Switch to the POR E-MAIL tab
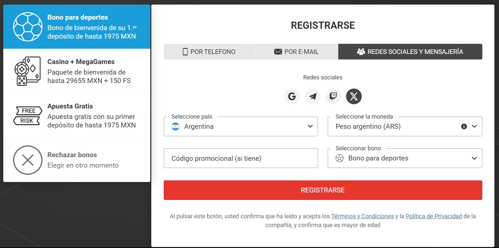The width and height of the screenshot is (499, 248). coord(296,51)
